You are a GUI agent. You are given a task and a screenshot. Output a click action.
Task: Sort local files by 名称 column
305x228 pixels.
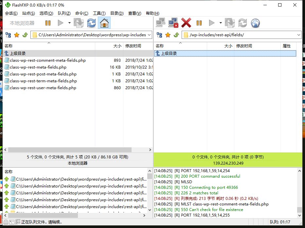[49, 46]
